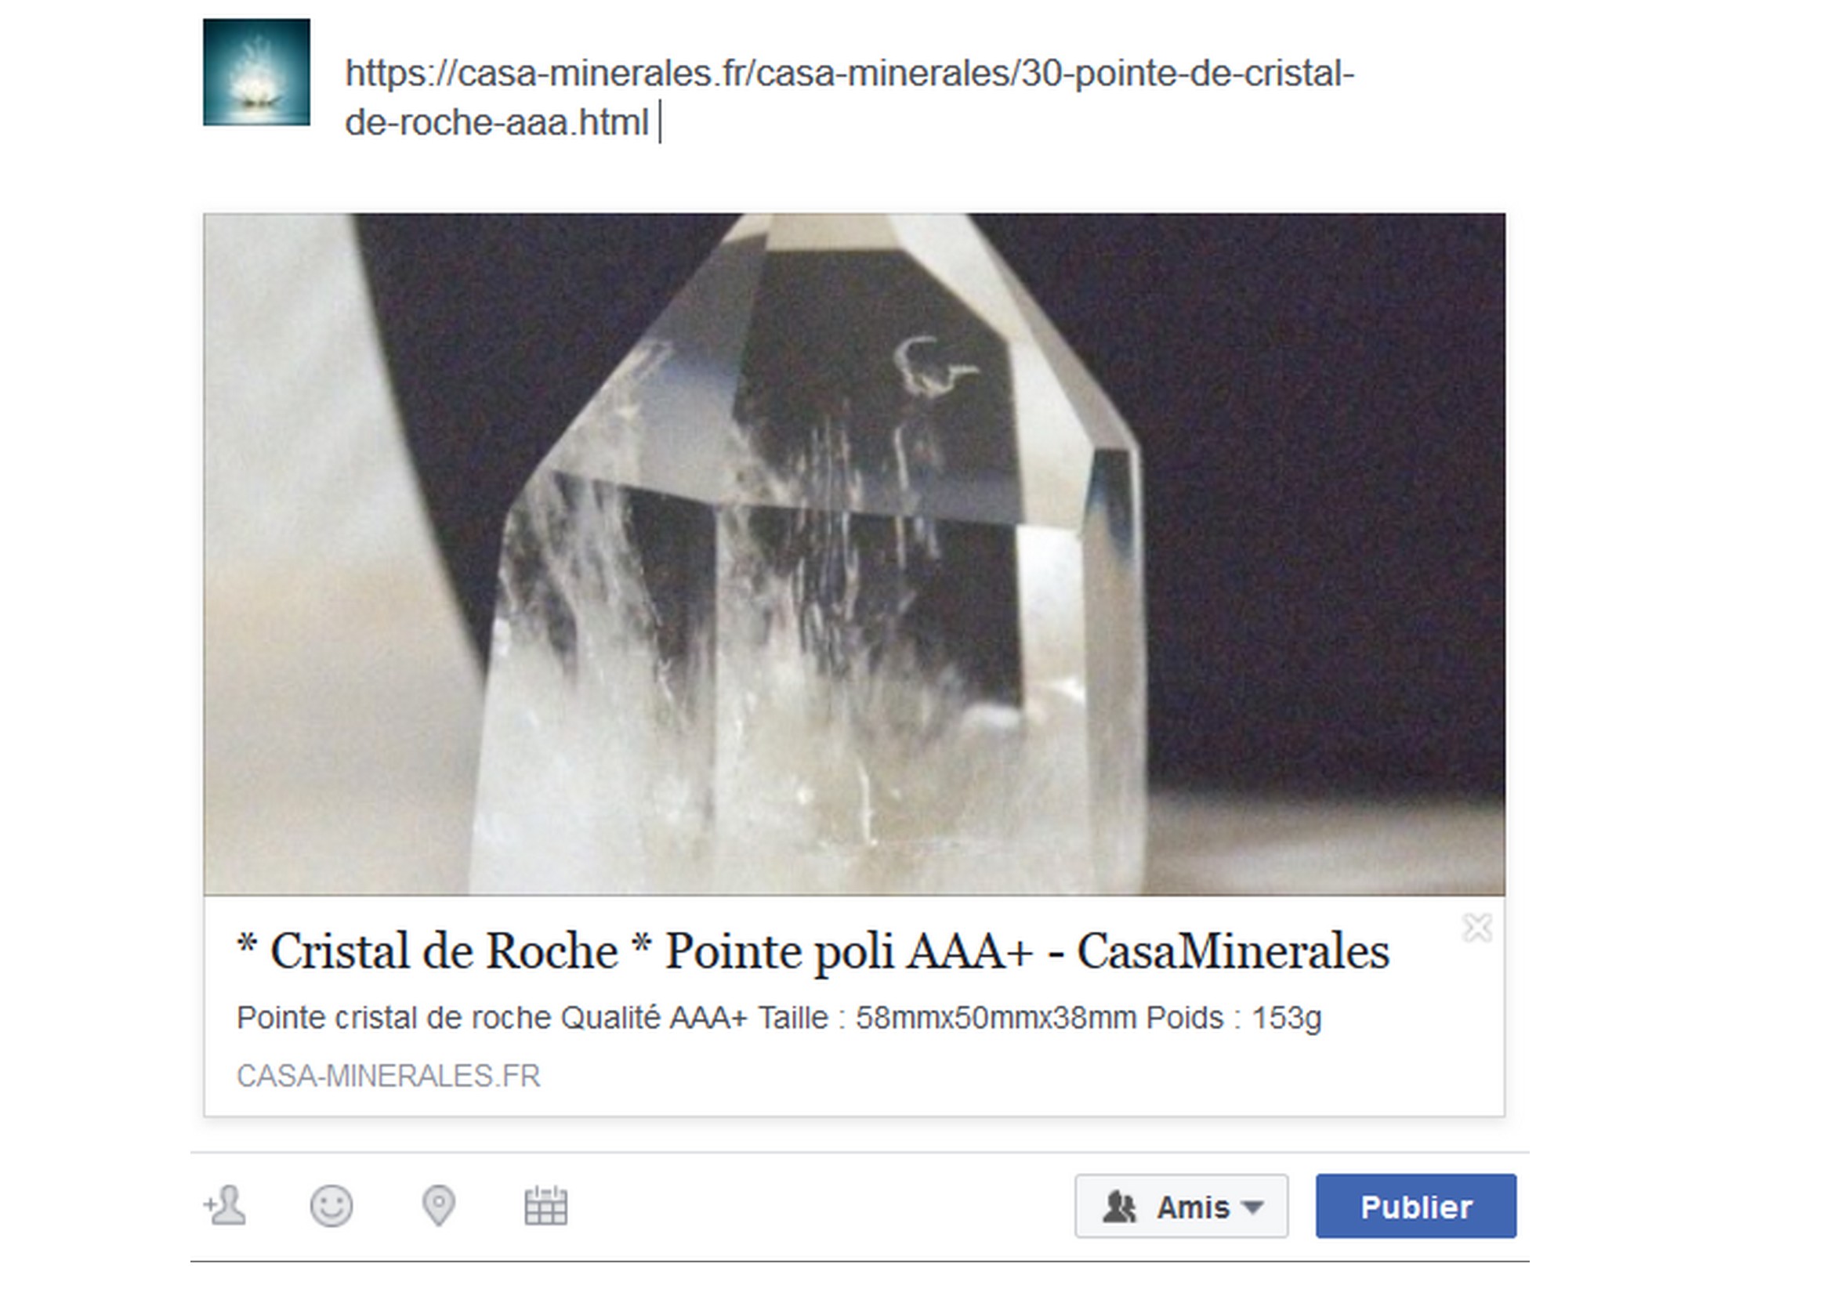Open the emoji feeling picker

tap(331, 1206)
